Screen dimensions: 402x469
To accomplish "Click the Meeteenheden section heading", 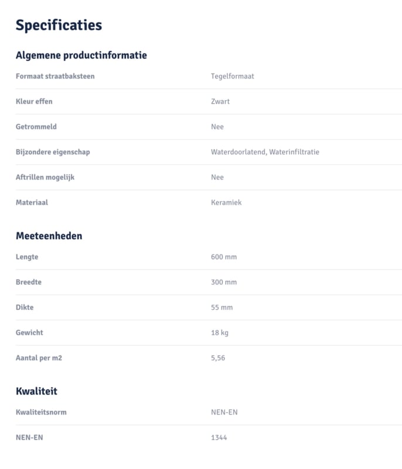I will [49, 236].
